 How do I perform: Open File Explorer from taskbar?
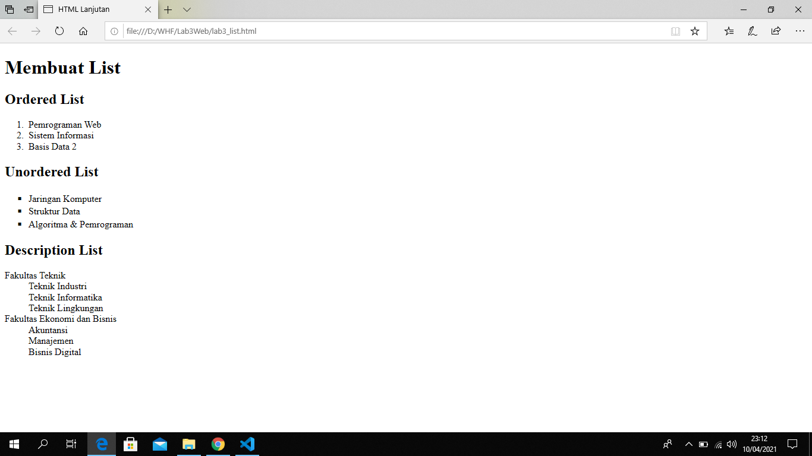[188, 444]
